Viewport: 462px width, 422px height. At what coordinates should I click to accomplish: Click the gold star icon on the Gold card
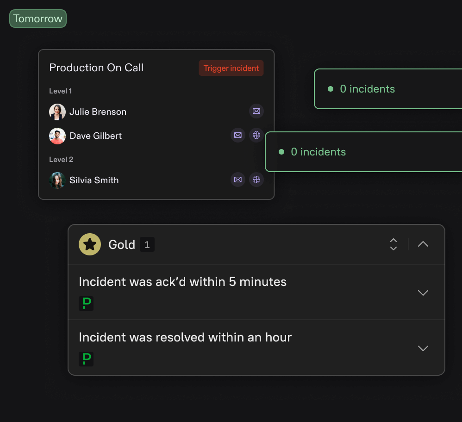point(90,244)
